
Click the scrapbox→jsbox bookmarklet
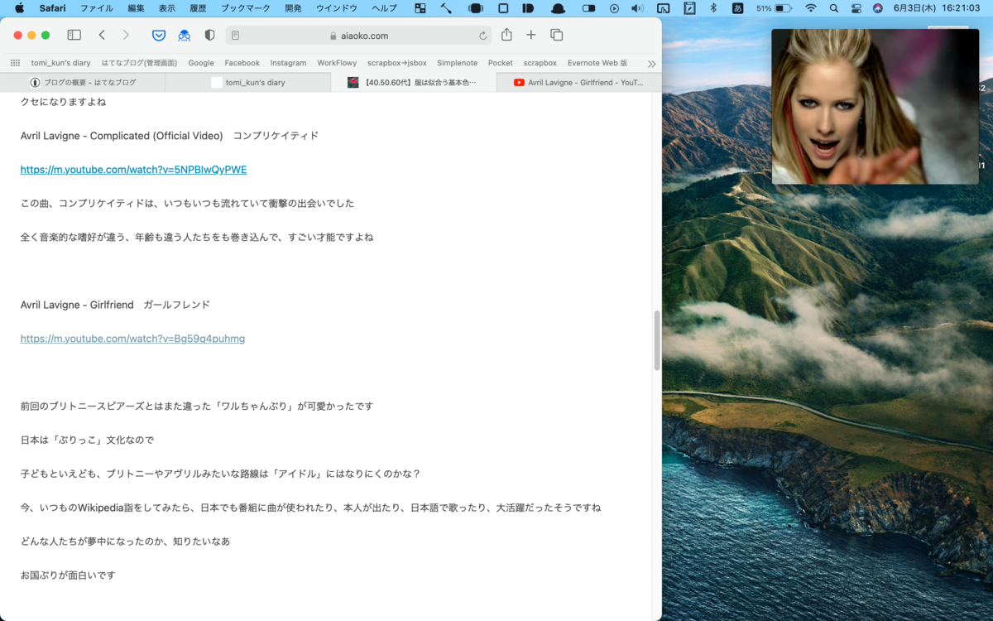(x=397, y=63)
